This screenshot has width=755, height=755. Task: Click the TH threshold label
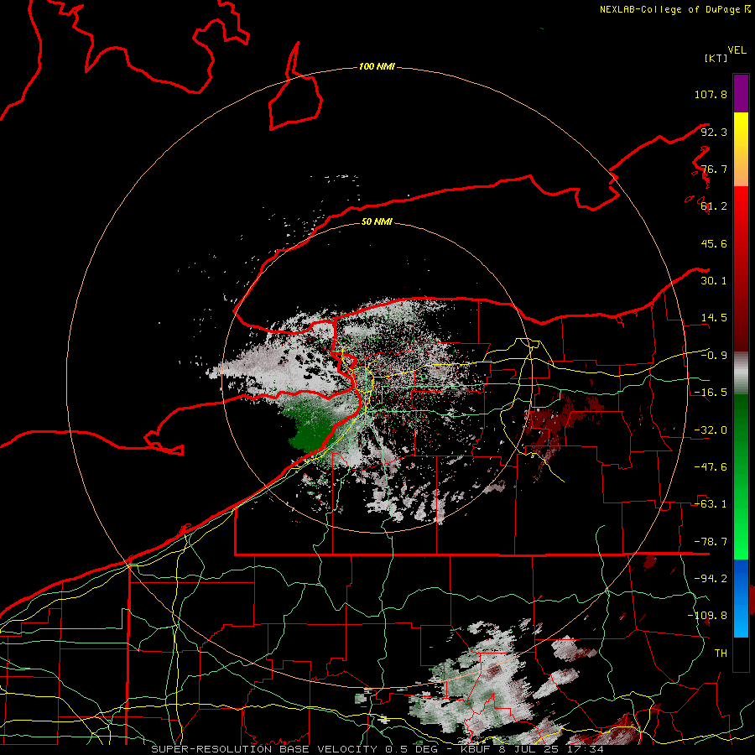pos(721,653)
